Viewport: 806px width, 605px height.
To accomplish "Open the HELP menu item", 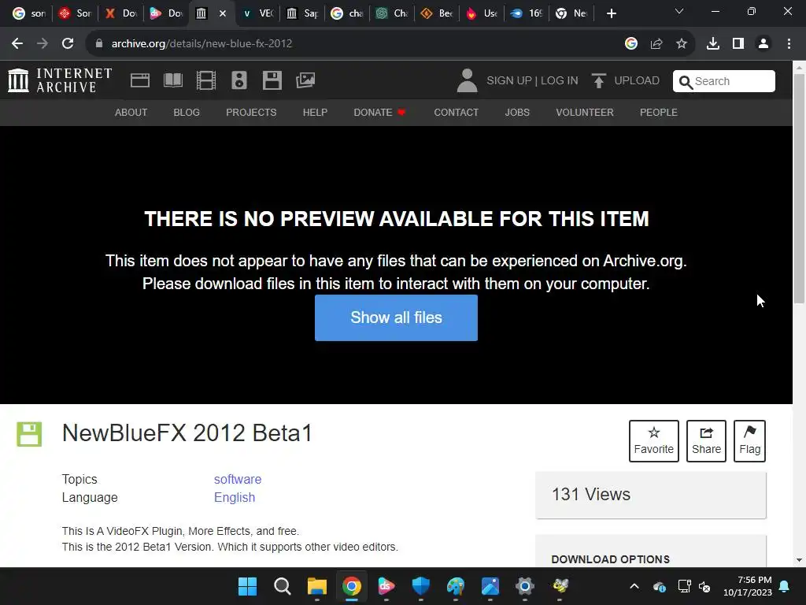I will coord(315,112).
